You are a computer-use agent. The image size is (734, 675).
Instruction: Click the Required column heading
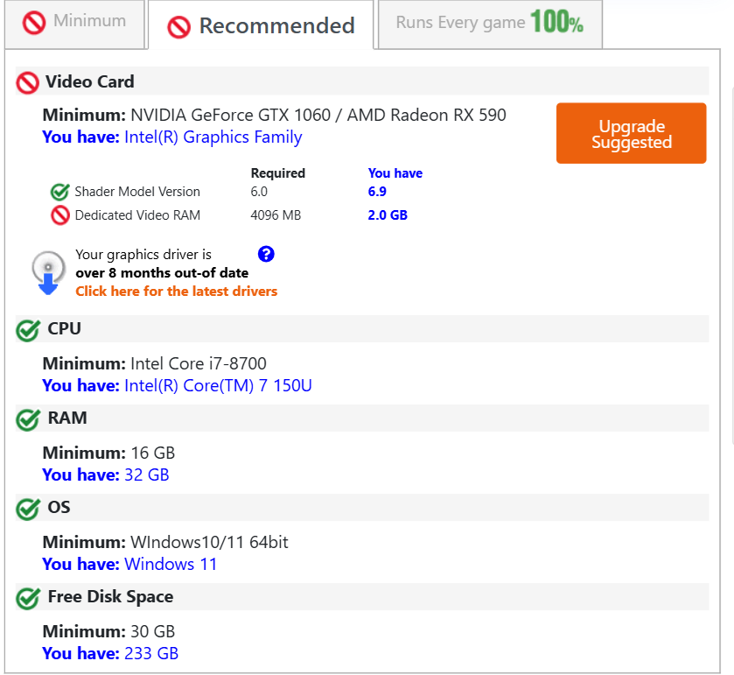click(278, 173)
